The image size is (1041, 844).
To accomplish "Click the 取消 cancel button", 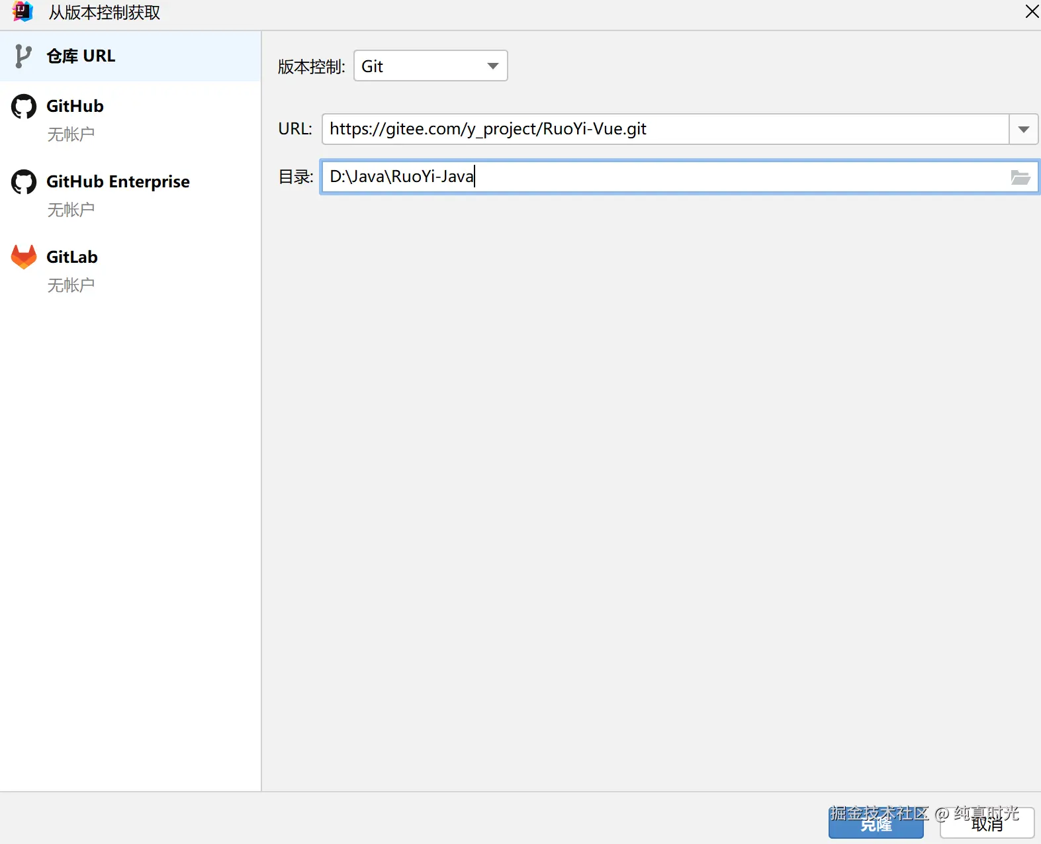I will coord(987,824).
